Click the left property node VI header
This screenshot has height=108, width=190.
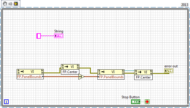point(30,72)
